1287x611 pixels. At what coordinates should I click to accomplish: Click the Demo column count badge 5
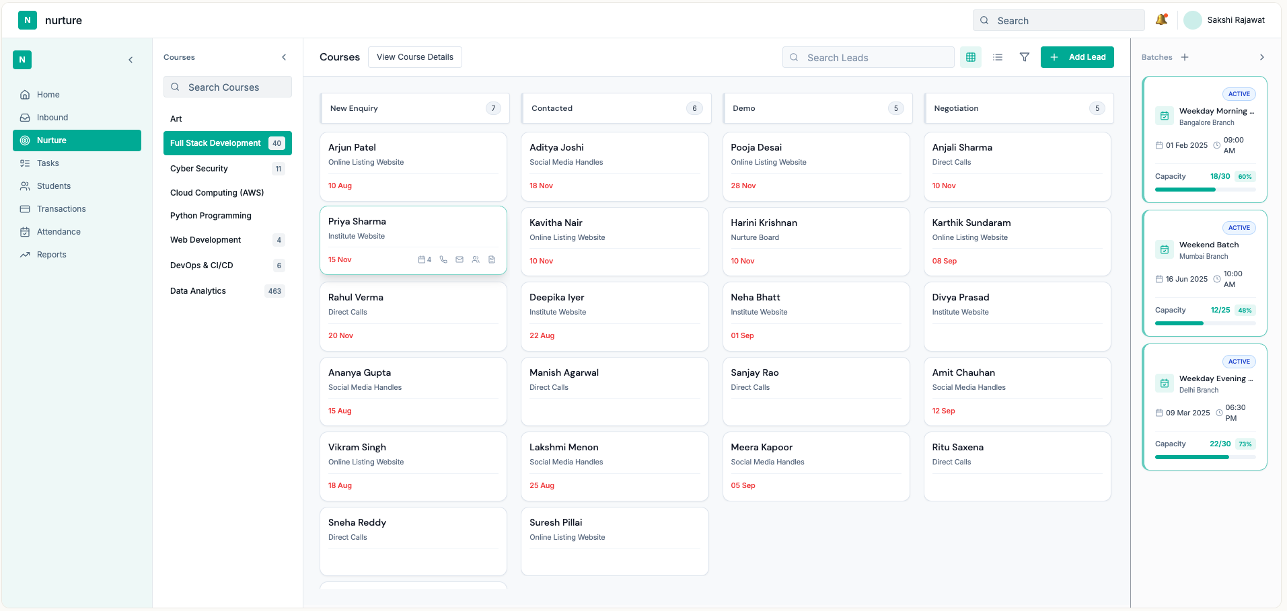pyautogui.click(x=895, y=108)
